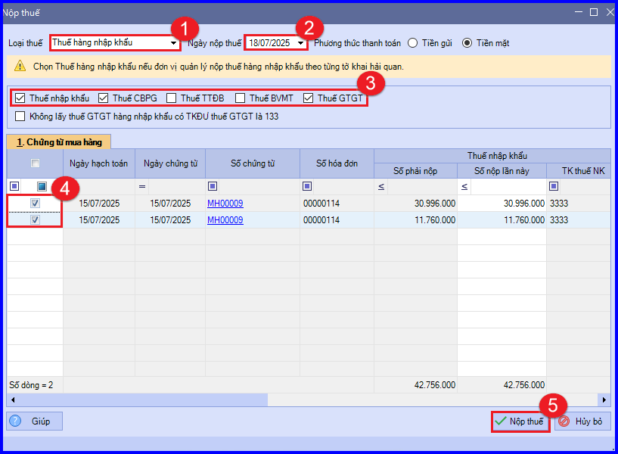Maximize the Nộp thuế window

594,12
